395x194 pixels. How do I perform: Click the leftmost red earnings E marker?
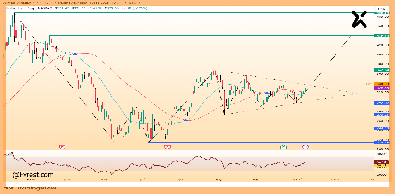coord(62,147)
